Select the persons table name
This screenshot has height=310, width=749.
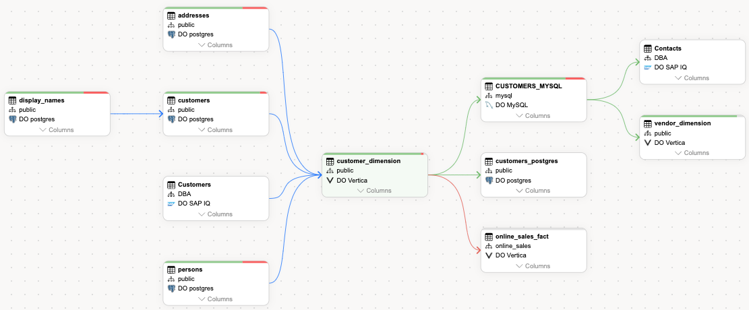(x=190, y=270)
